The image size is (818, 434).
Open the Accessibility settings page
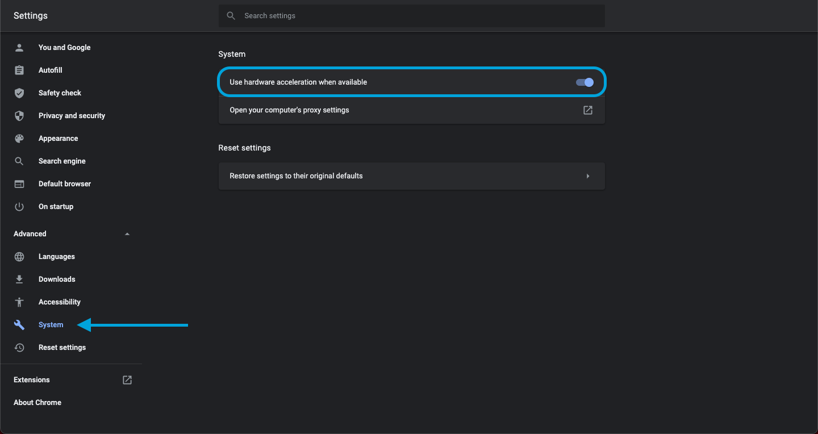(x=60, y=302)
